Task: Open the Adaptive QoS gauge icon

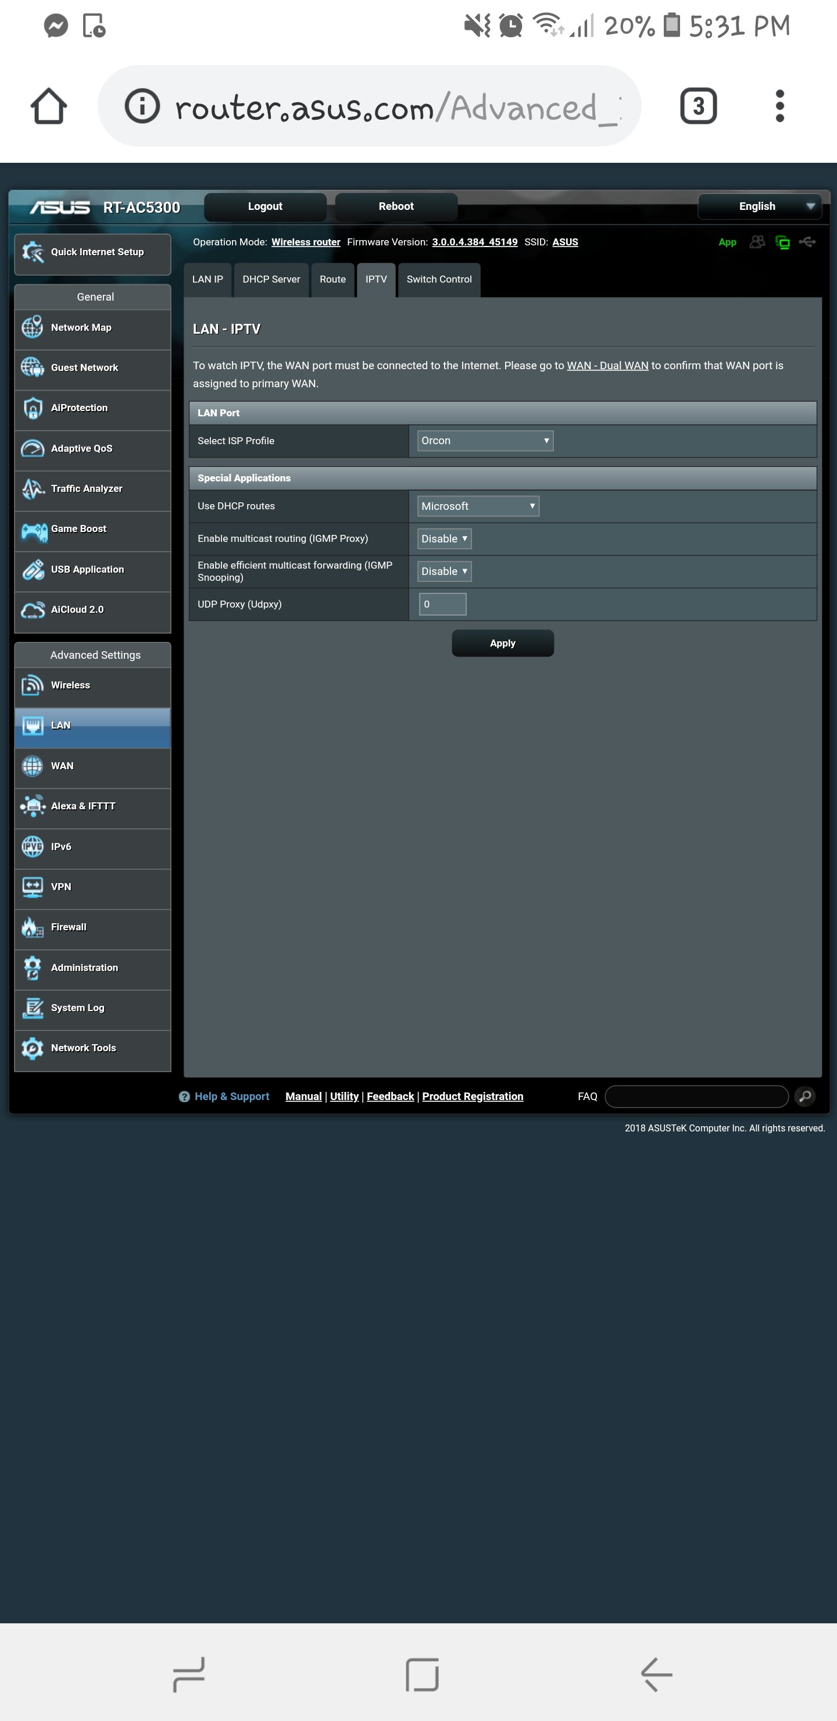Action: (x=32, y=449)
